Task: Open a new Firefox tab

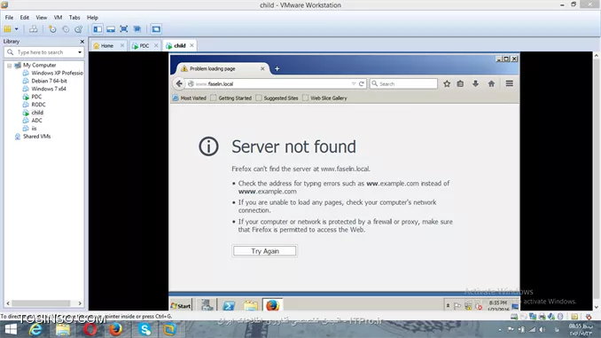Action: 277,68
